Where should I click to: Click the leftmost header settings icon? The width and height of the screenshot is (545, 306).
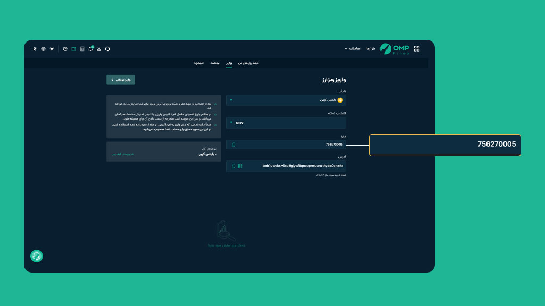point(35,49)
